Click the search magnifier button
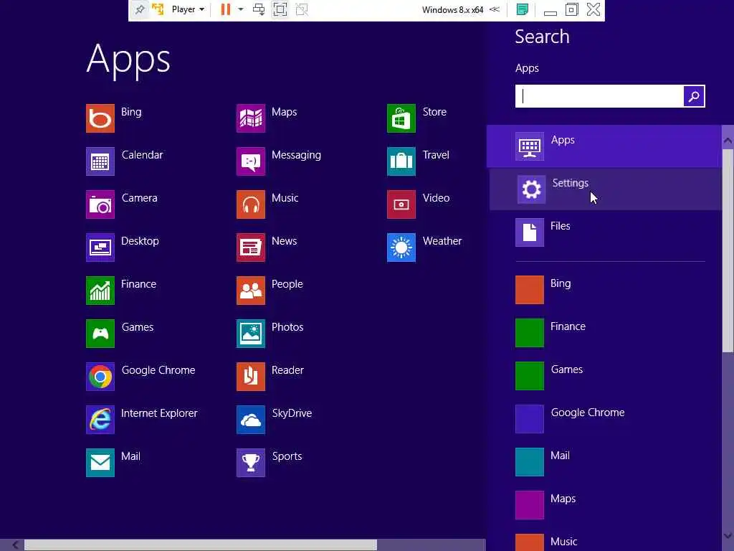Viewport: 734px width, 551px height. pyautogui.click(x=694, y=96)
